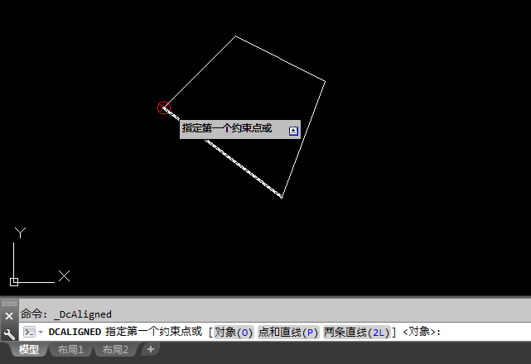Switch to the 布局2 tab
Screen dimensions: 531x364
point(115,349)
